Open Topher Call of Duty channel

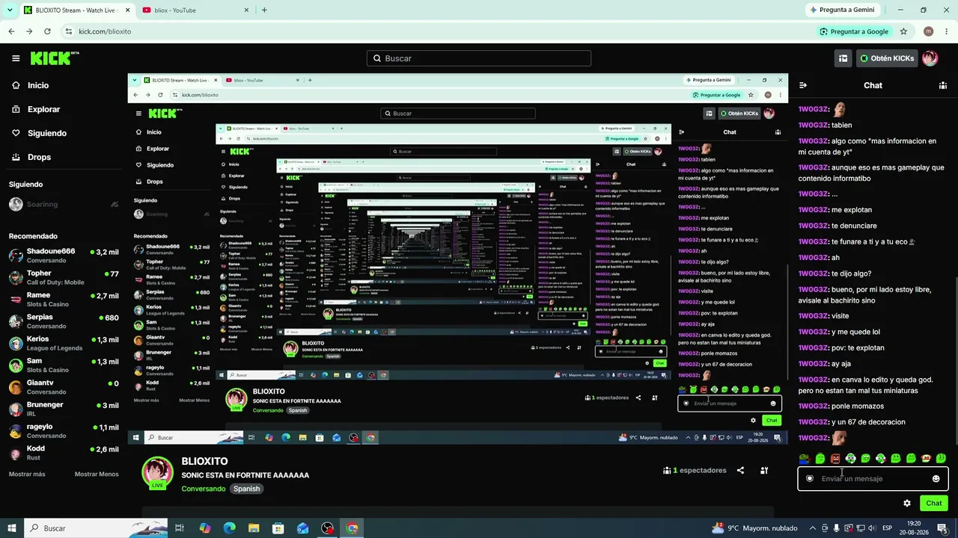(x=64, y=278)
